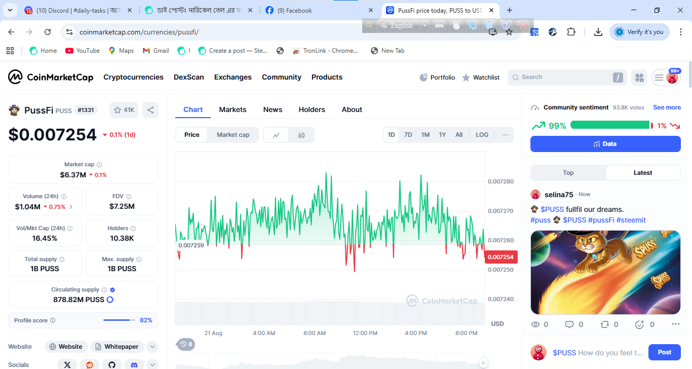Select the line chart icon
The height and width of the screenshot is (369, 692).
[x=276, y=135]
